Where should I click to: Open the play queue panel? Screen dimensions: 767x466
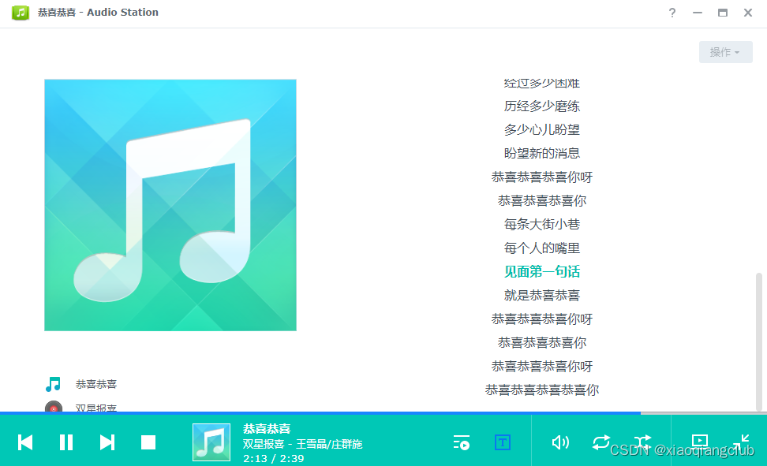pos(461,442)
